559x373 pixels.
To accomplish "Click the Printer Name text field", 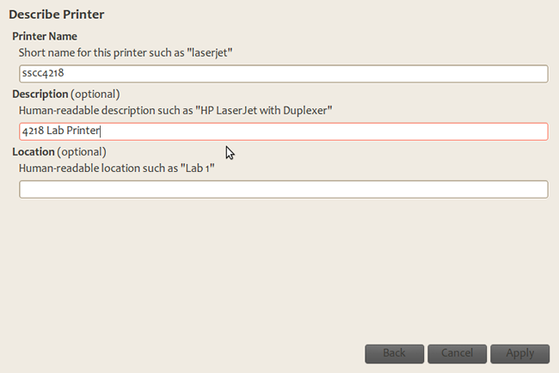I will [x=283, y=74].
